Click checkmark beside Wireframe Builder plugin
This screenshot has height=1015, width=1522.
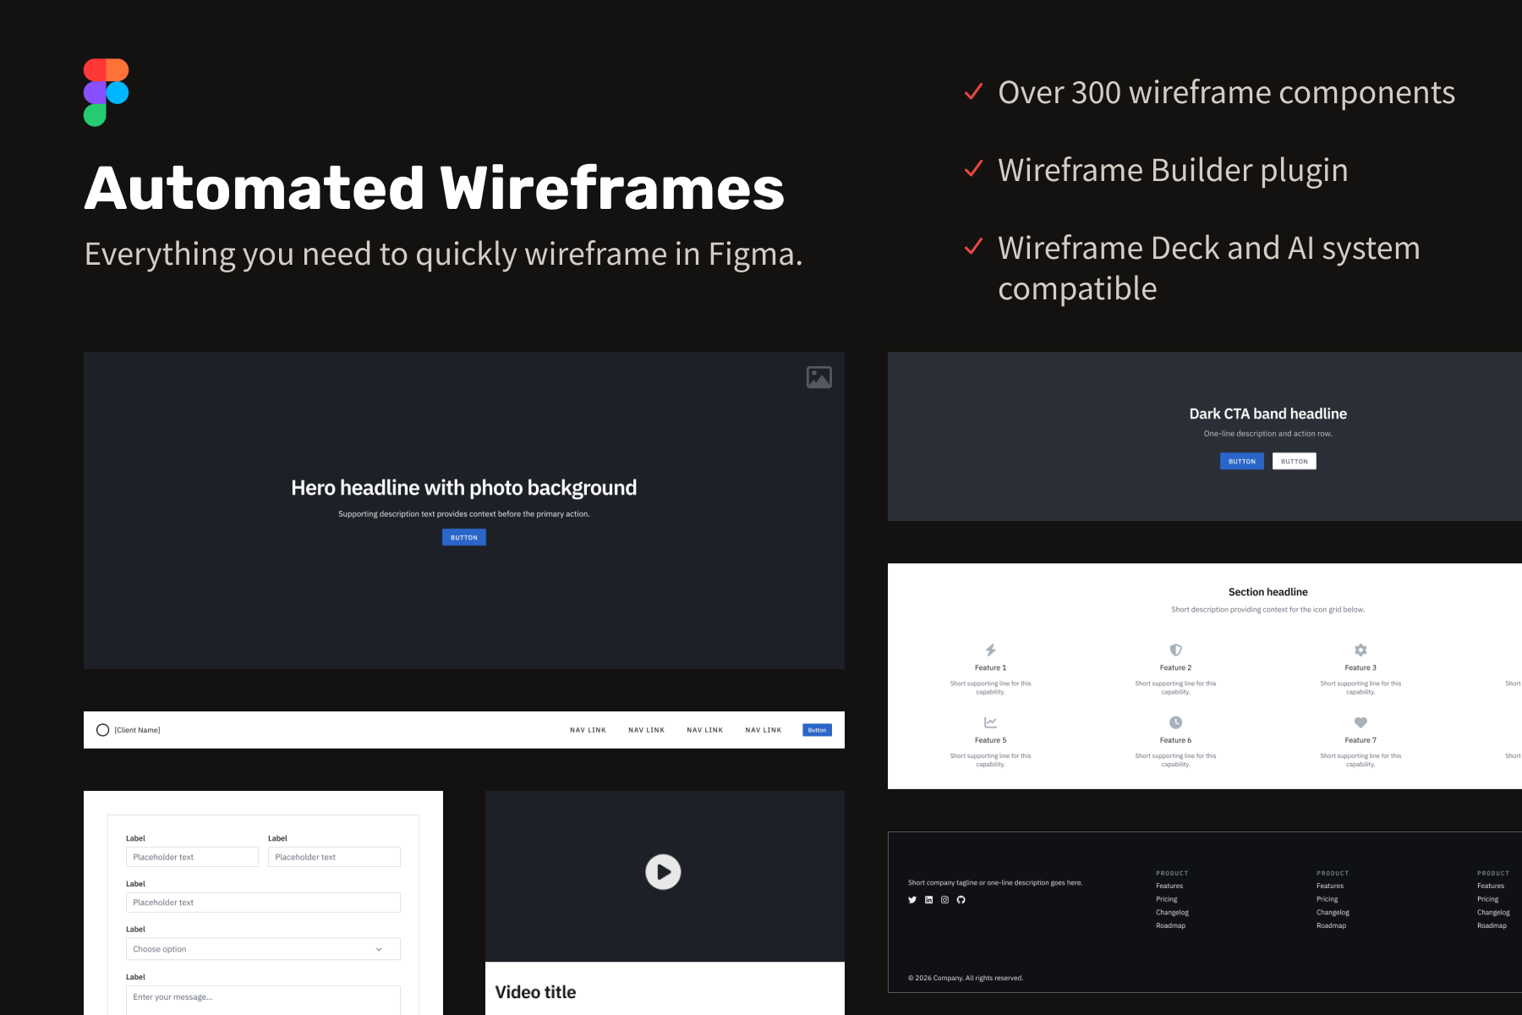(973, 169)
